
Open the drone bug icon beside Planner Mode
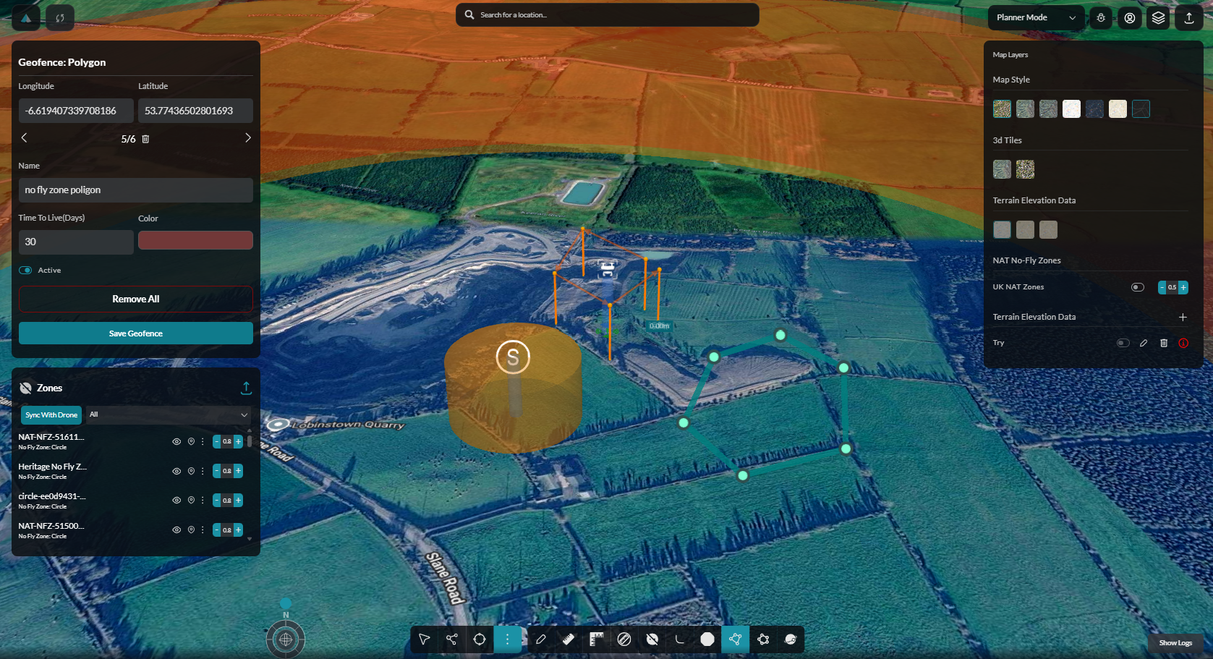point(1101,18)
